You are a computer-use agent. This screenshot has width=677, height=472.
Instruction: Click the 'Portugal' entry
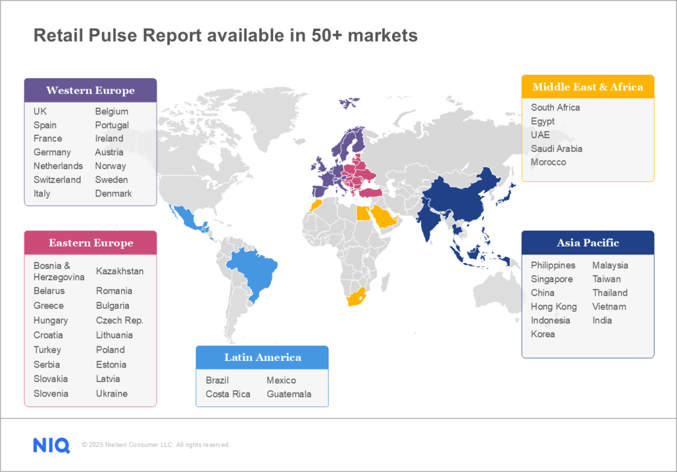point(112,125)
